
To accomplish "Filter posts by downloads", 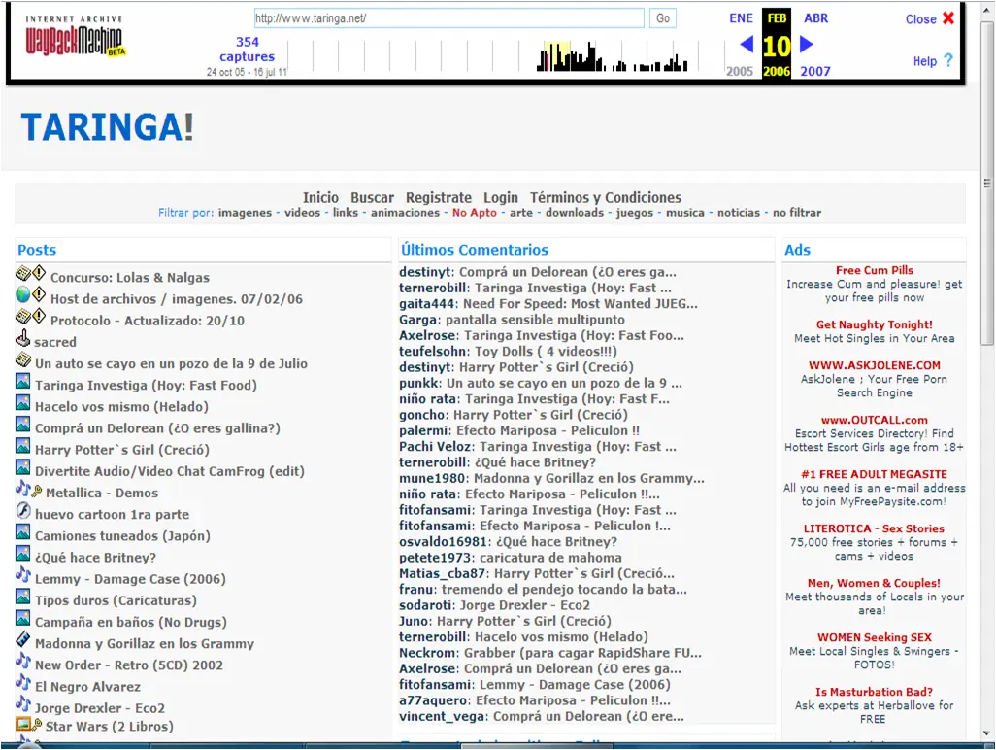I will [575, 213].
